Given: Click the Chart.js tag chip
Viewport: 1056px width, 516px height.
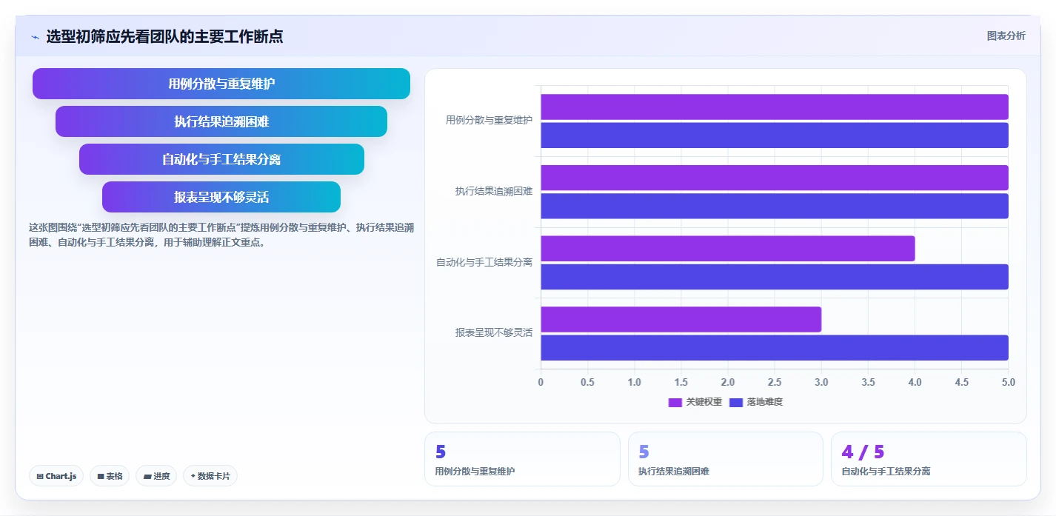Looking at the screenshot, I should [56, 476].
